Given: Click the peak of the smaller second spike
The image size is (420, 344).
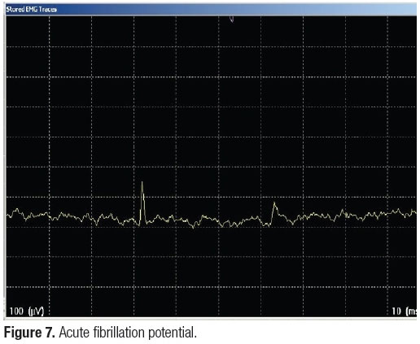Looking at the screenshot, I should pos(274,203).
